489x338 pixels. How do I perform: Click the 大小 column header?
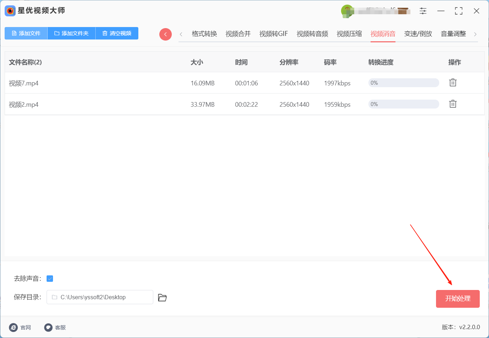tap(197, 62)
